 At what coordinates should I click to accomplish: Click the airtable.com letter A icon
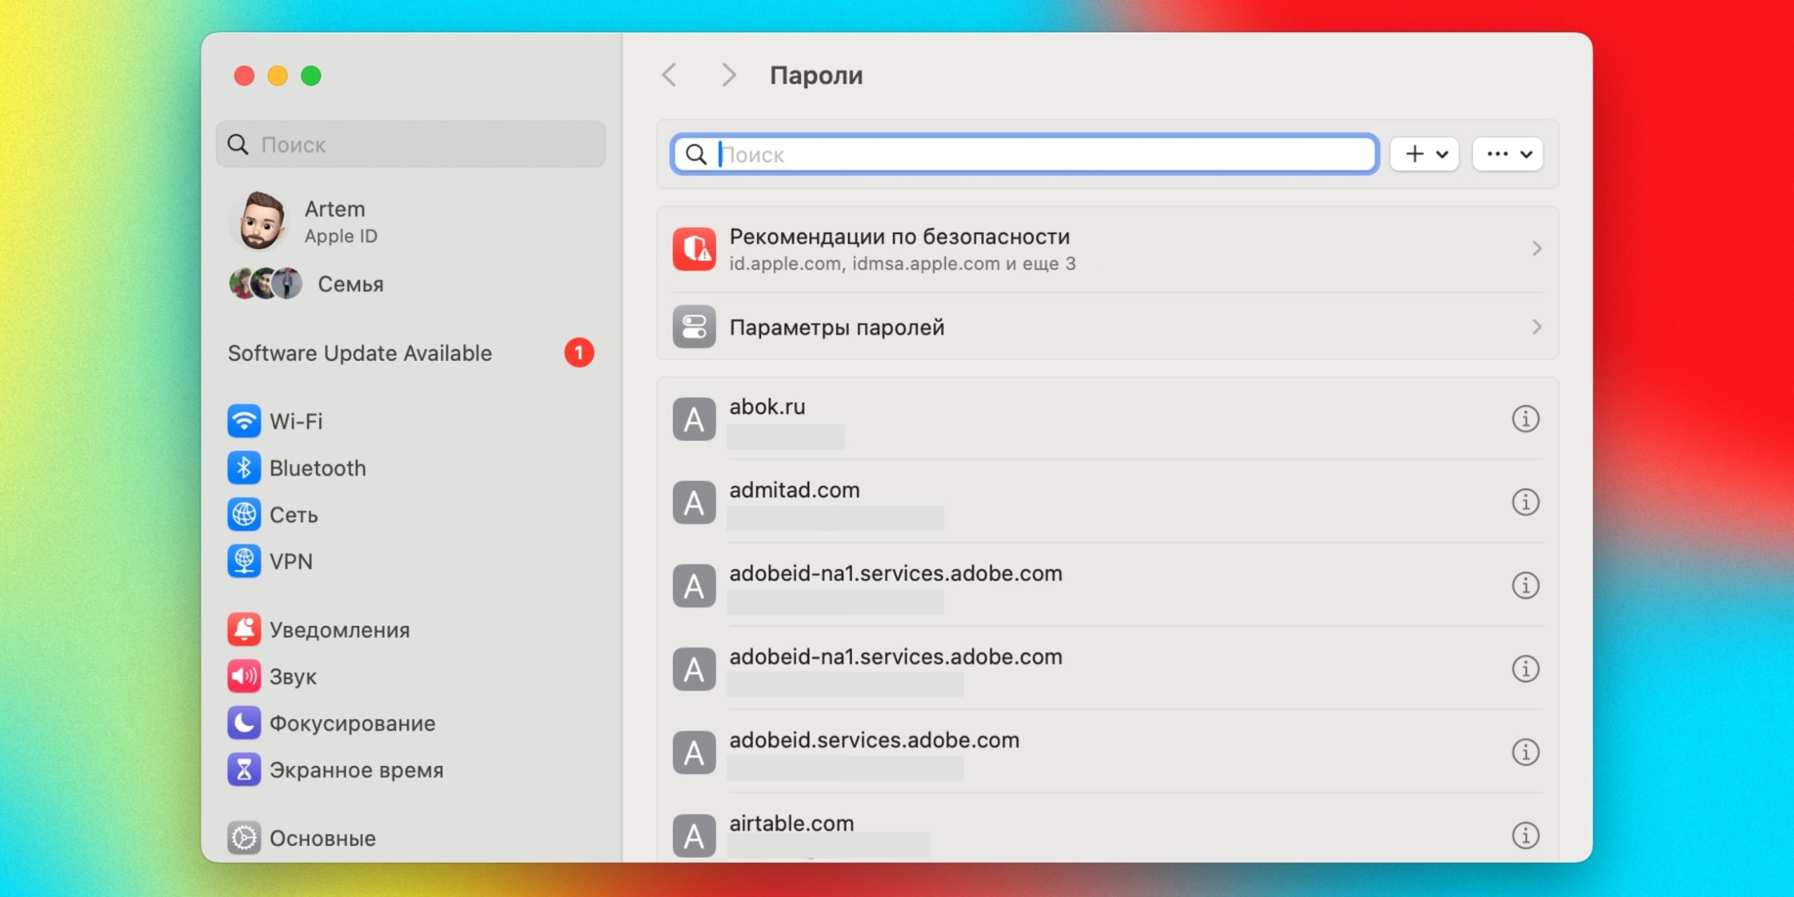694,835
